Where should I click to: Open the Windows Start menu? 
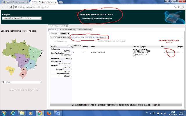(x=4, y=113)
